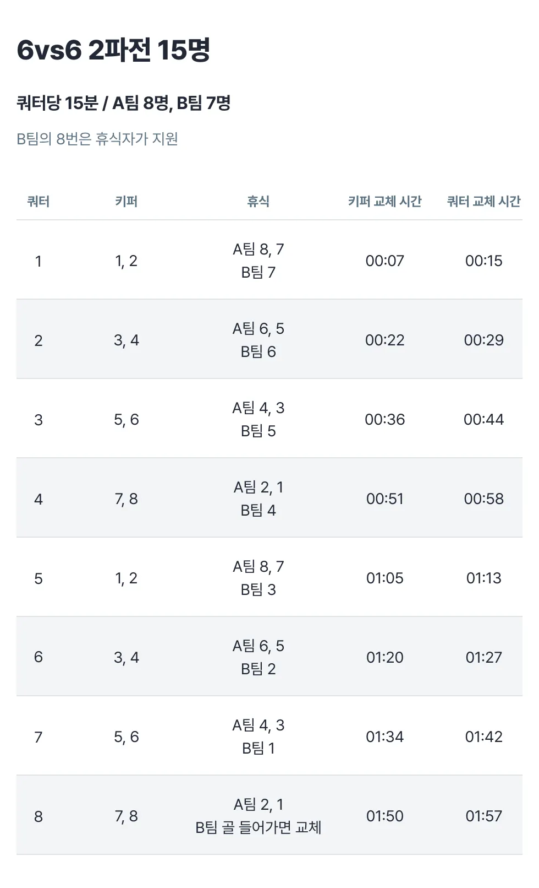Click the '쿼터 교체 시간' column header
539x888 pixels.
pos(483,202)
